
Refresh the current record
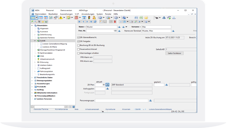coord(95,22)
